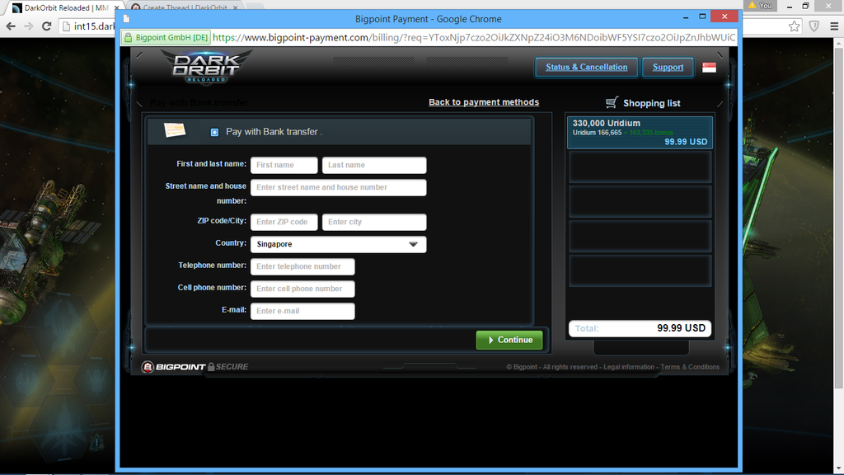Click the Bigpoint GmbH SSL padlock badge
The width and height of the screenshot is (844, 475).
[x=166, y=37]
